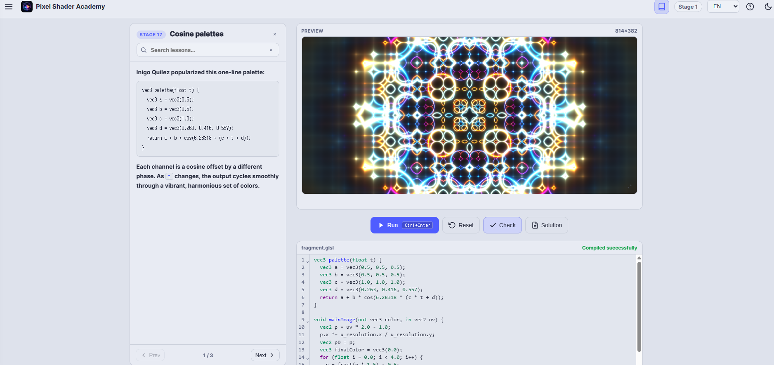This screenshot has height=365, width=774.
Task: Click the Compiled successfully status
Action: [609, 248]
